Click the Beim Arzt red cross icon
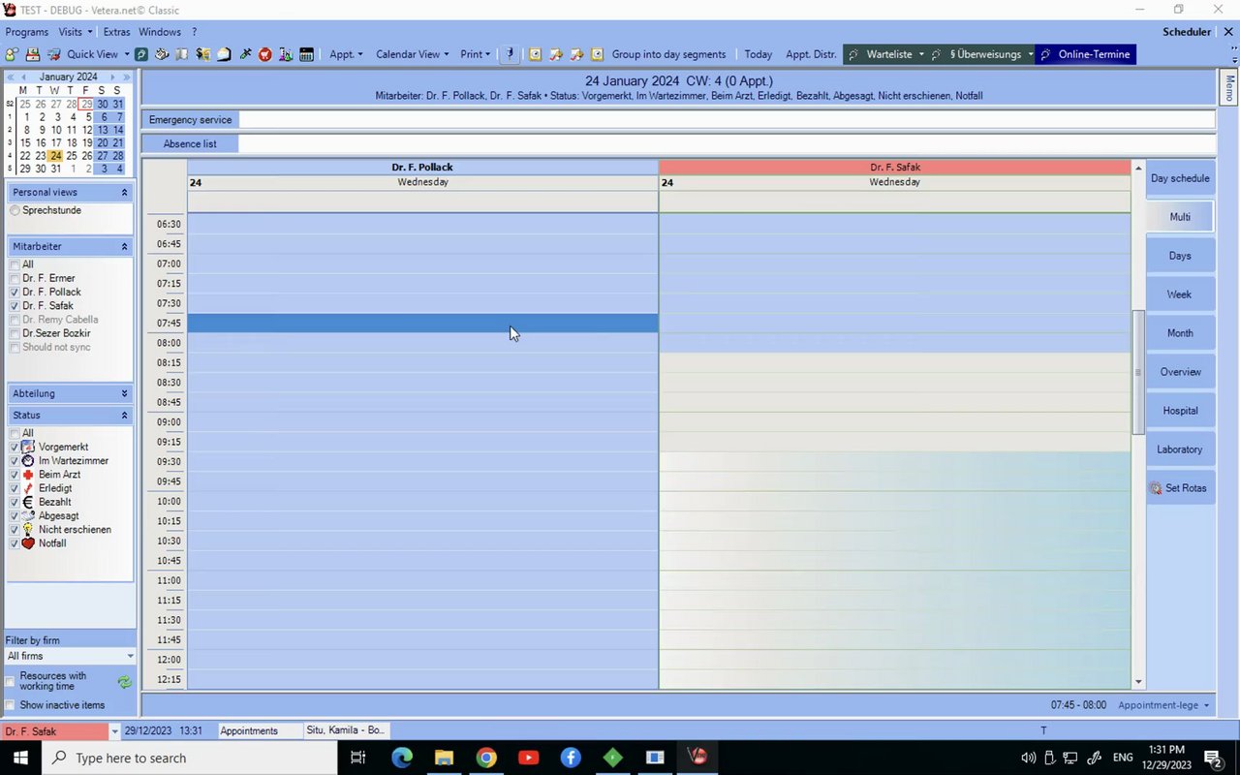The height and width of the screenshot is (775, 1240). [x=28, y=475]
